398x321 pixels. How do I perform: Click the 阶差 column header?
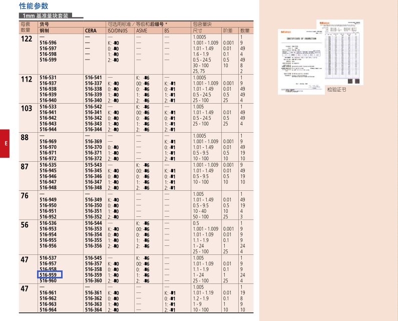coord(228,31)
